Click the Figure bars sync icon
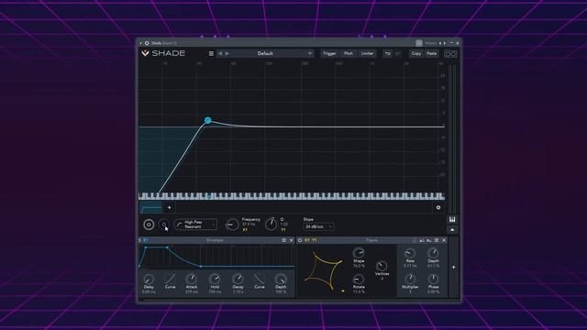This screenshot has height=330, width=587. (422, 240)
